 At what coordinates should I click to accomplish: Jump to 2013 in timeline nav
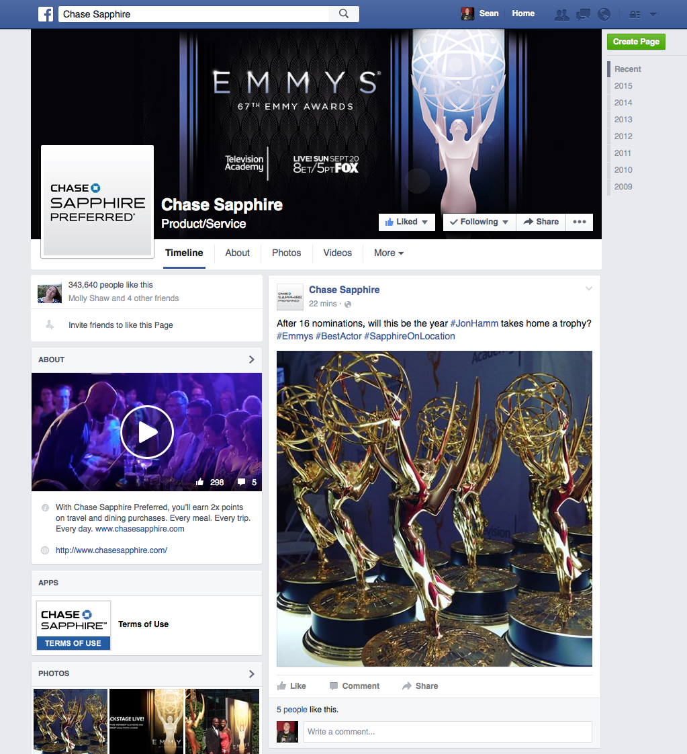[623, 119]
